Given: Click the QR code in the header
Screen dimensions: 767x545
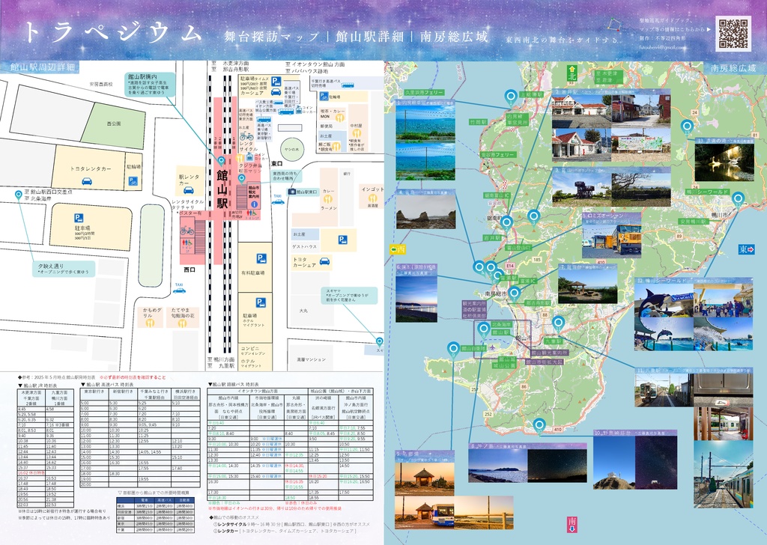Looking at the screenshot, I should 733,33.
